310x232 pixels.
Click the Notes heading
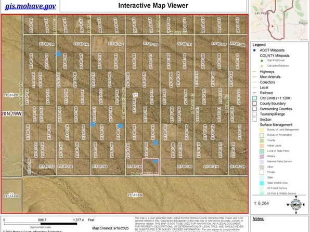point(258,218)
